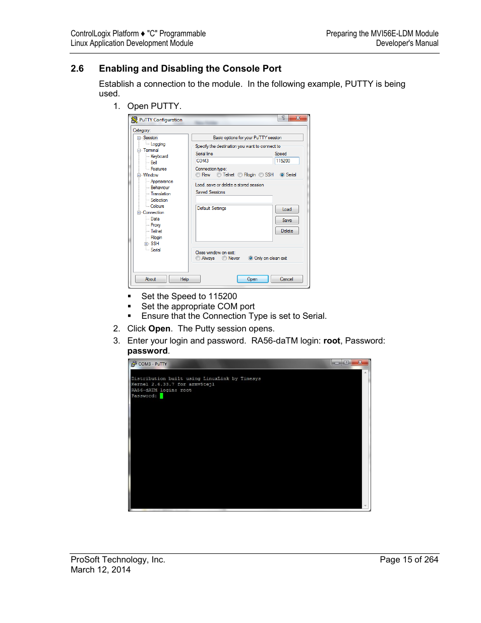Choose Only on clean exit option

tap(251, 258)
